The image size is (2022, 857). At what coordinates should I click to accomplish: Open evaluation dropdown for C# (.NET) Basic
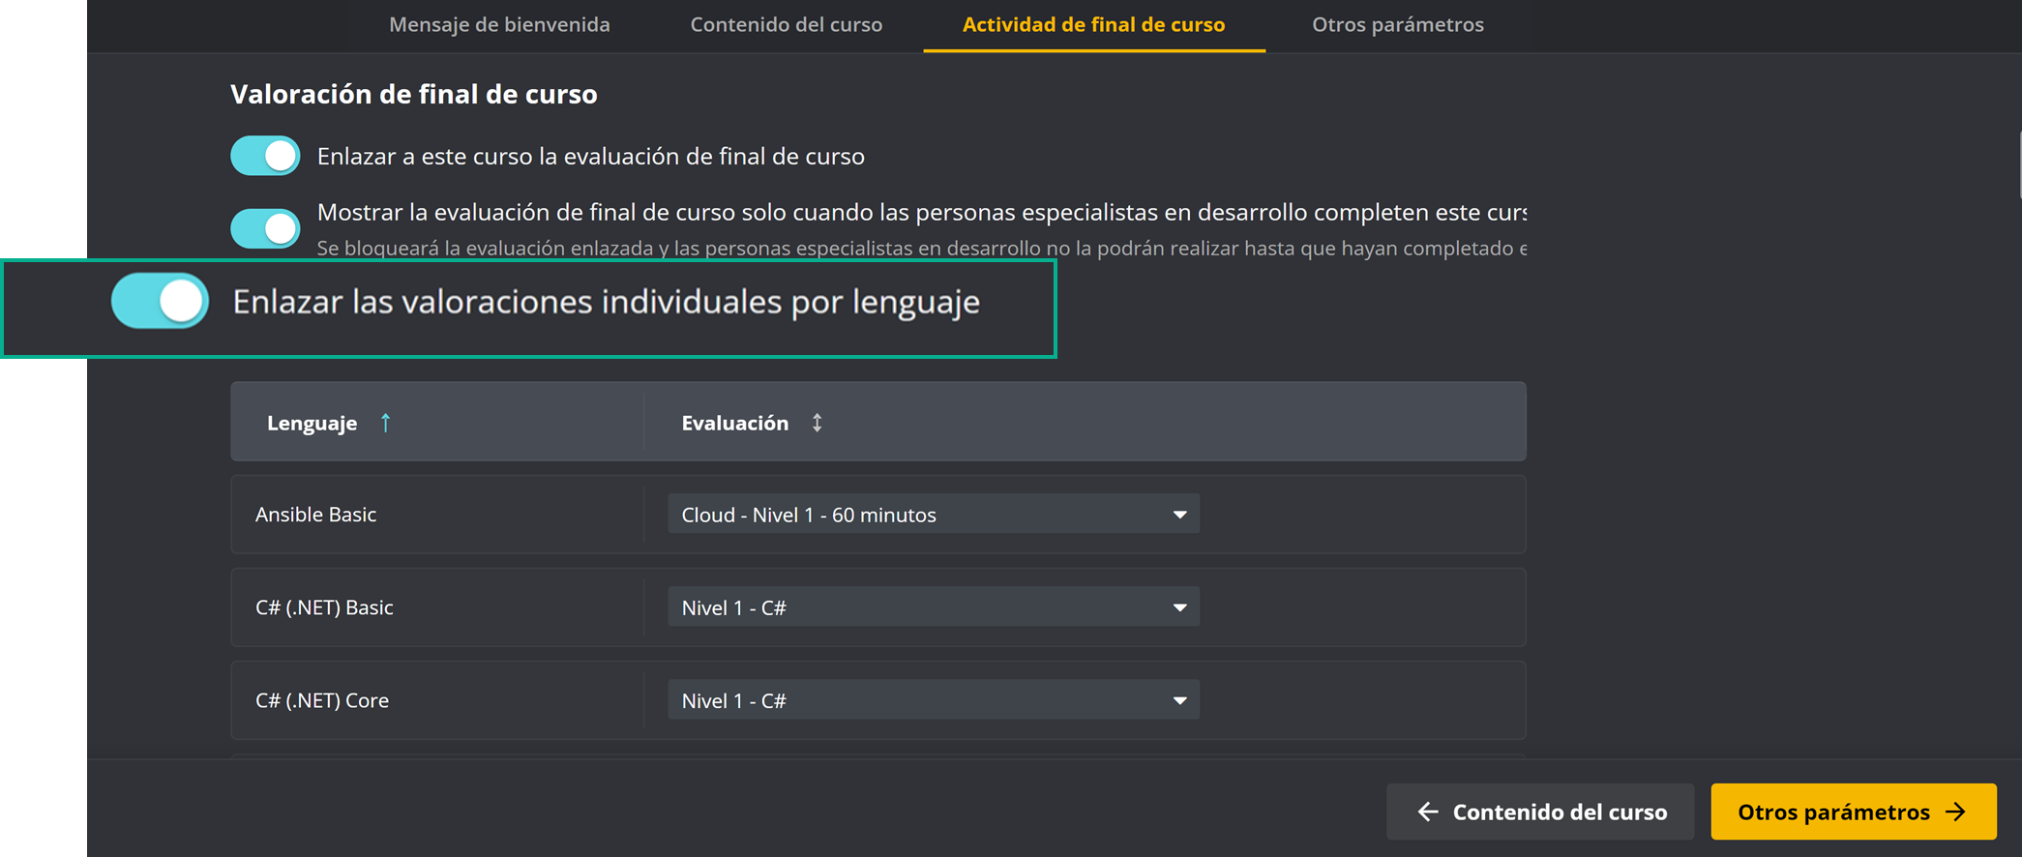pos(934,606)
